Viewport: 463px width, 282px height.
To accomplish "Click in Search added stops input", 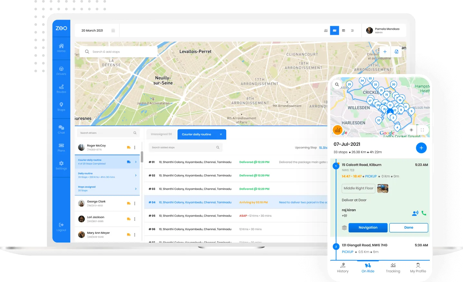I will click(185, 147).
